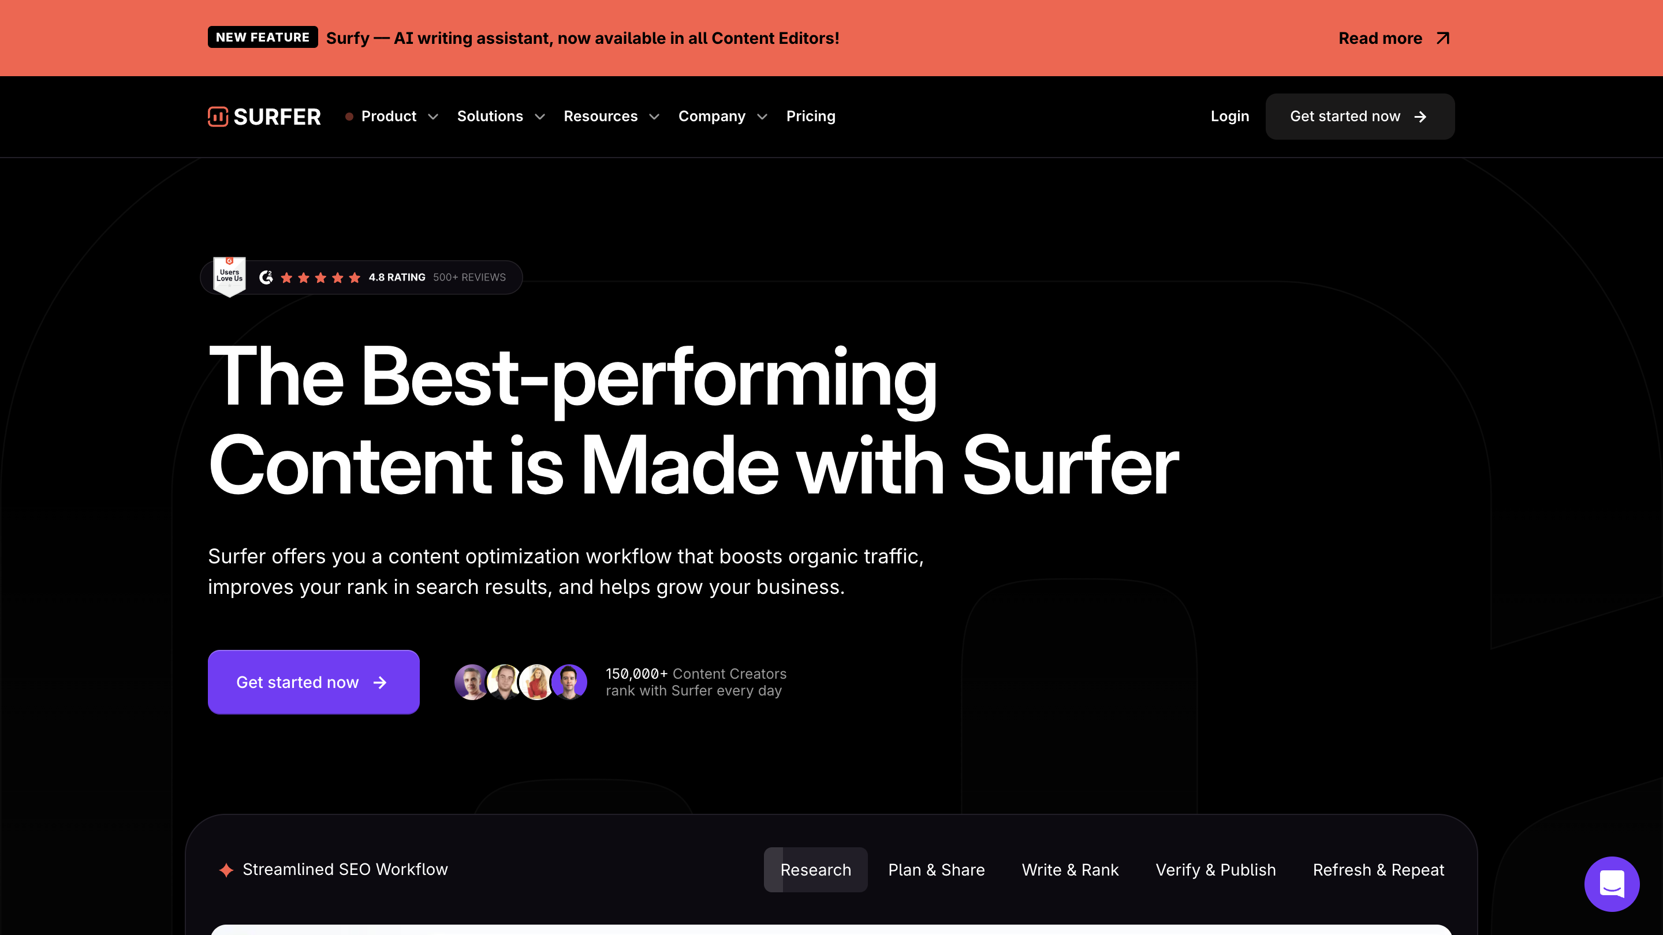Click the external link arrow on Read more
The image size is (1663, 935).
click(x=1445, y=38)
